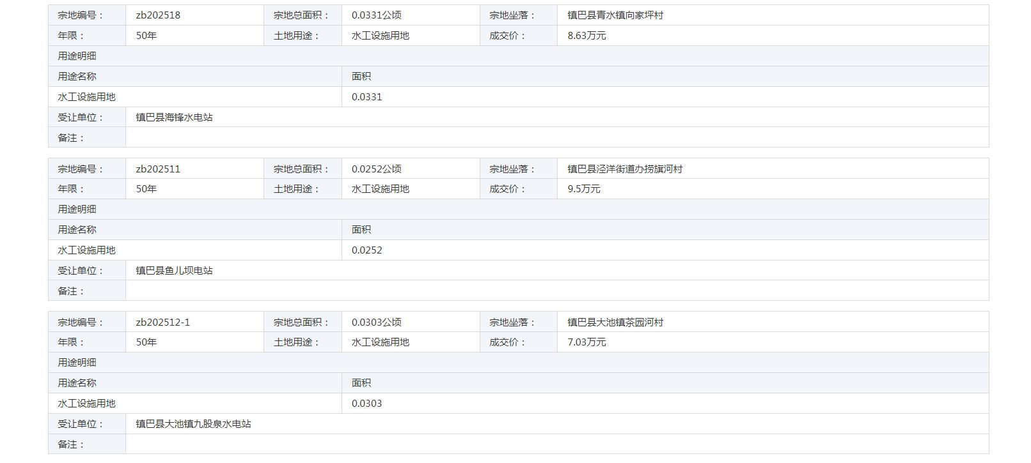Viewport: 1031px width, 463px height.
Task: Select total area value 0.0252公顷
Action: click(x=376, y=169)
